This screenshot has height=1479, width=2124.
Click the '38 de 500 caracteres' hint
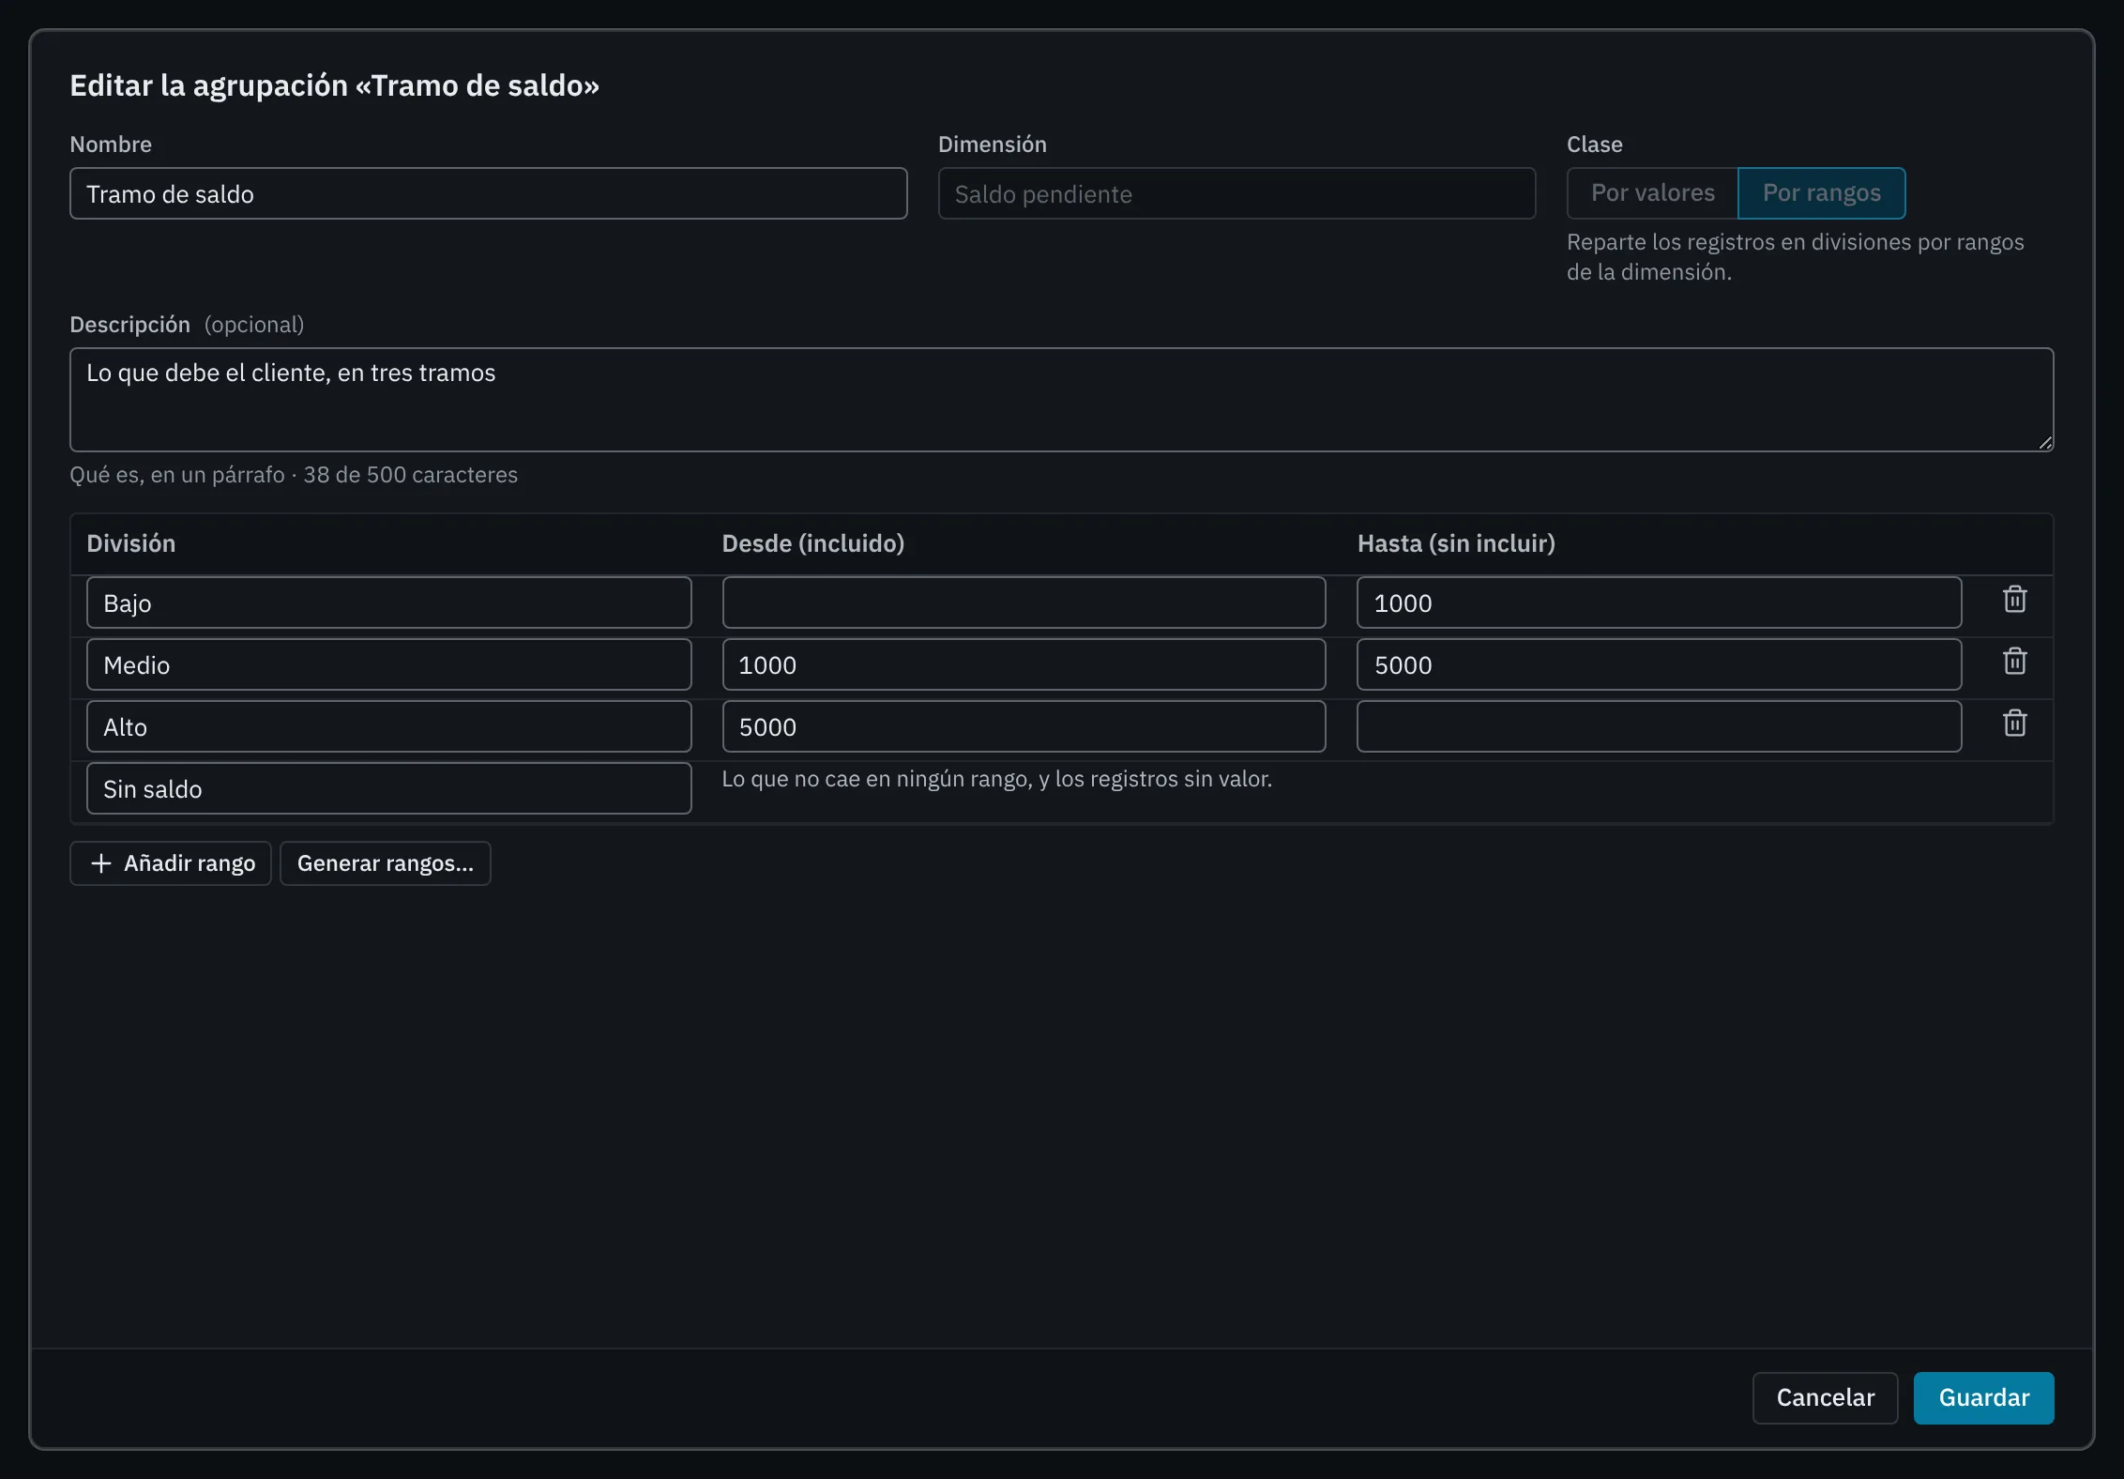(410, 475)
